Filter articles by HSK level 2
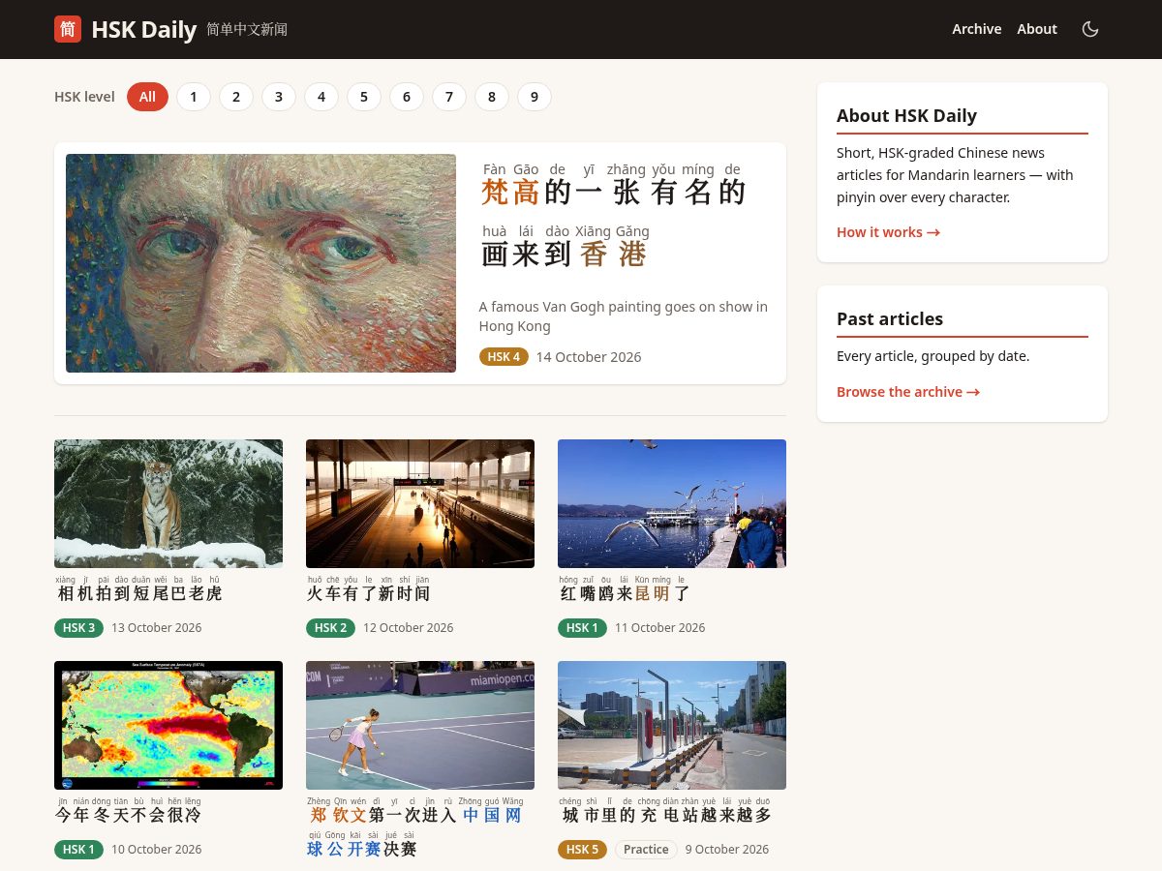 (236, 97)
